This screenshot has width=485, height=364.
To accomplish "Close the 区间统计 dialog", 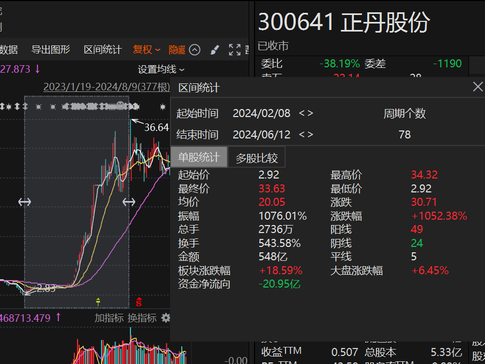I will point(478,87).
